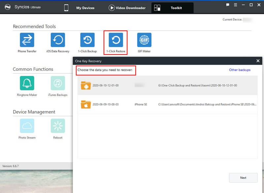Viewport: 264px width, 193px height.
Task: Launch iOS Data Recovery tool
Action: pos(58,40)
